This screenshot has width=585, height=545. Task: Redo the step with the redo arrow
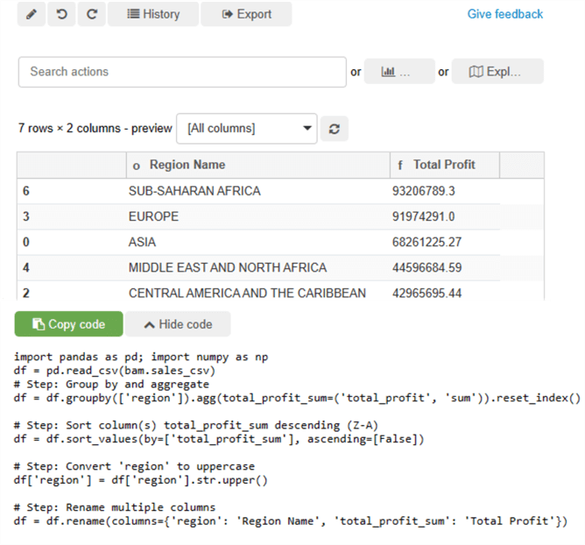point(91,14)
